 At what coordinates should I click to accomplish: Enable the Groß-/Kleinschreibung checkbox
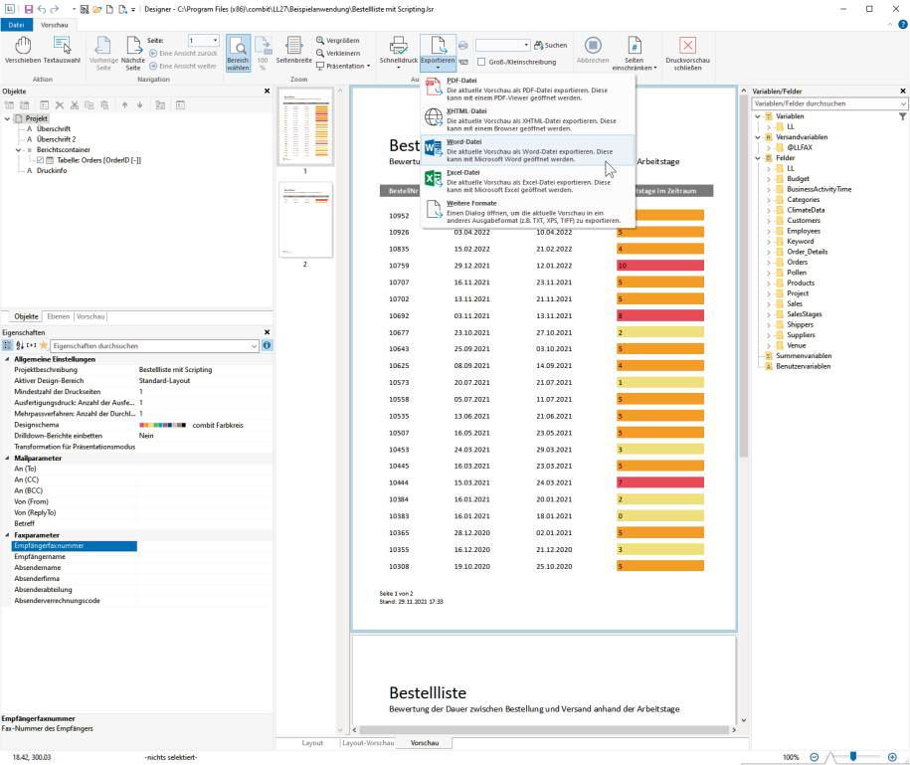click(481, 62)
